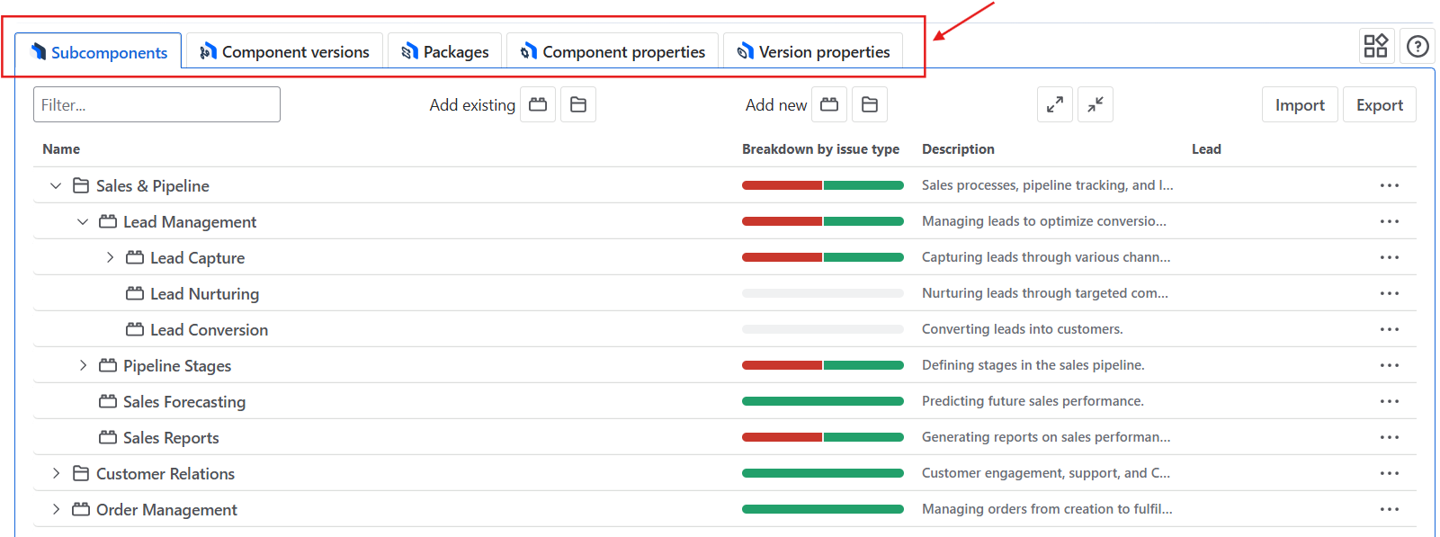Add existing component icon button
1440x537 pixels.
click(538, 104)
